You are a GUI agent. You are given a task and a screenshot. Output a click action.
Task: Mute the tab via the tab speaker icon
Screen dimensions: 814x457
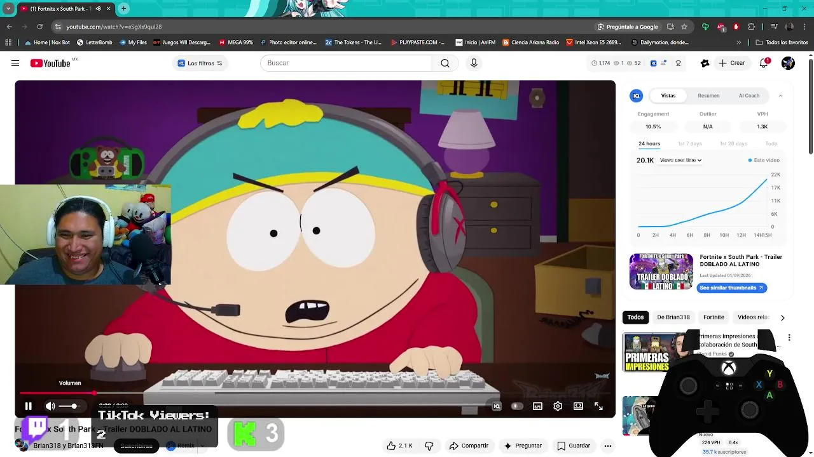tap(98, 9)
